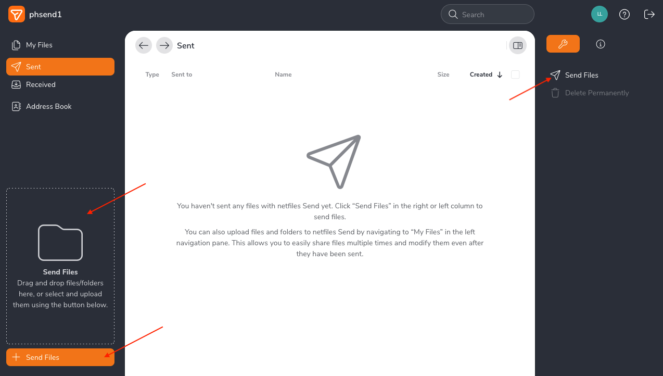The image size is (663, 376).
Task: Open My Files in left navigation
Action: pos(39,45)
